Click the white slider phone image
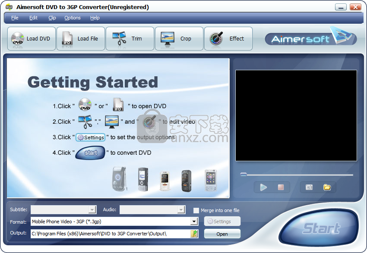This screenshot has height=253, width=367. [x=165, y=181]
